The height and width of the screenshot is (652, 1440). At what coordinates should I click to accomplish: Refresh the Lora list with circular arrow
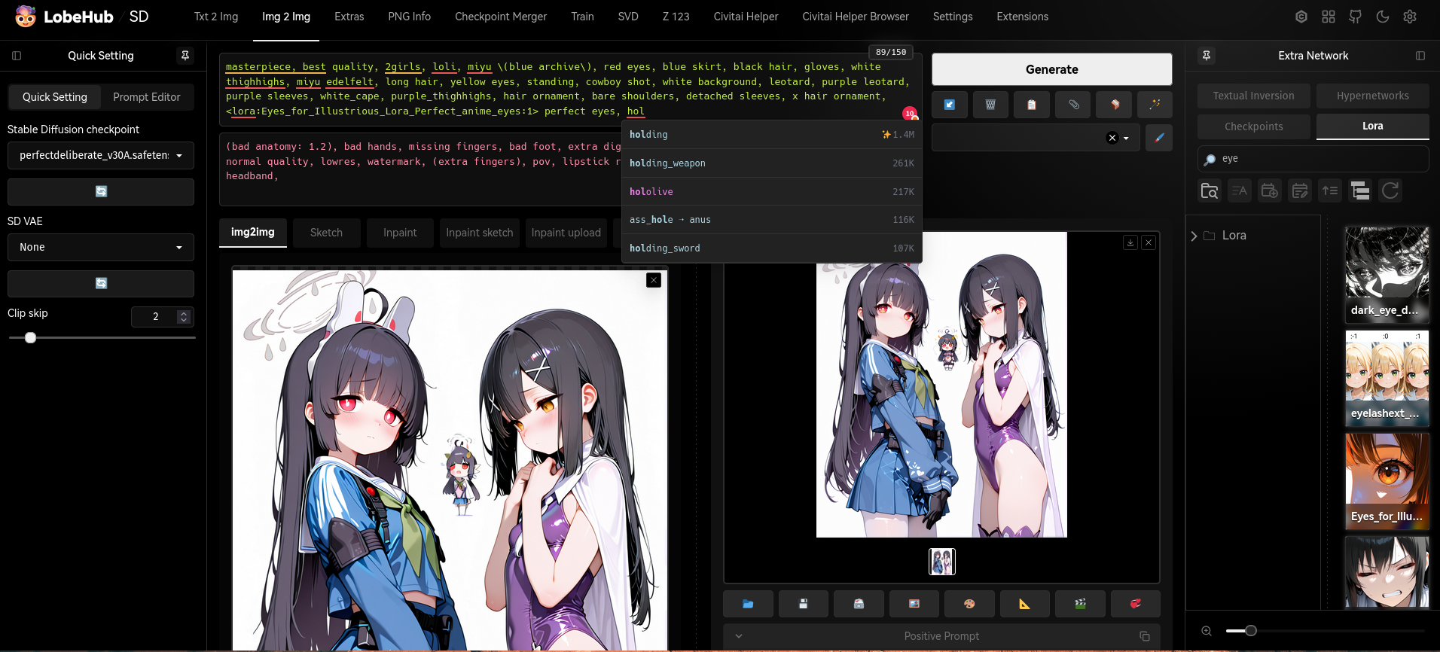1390,191
